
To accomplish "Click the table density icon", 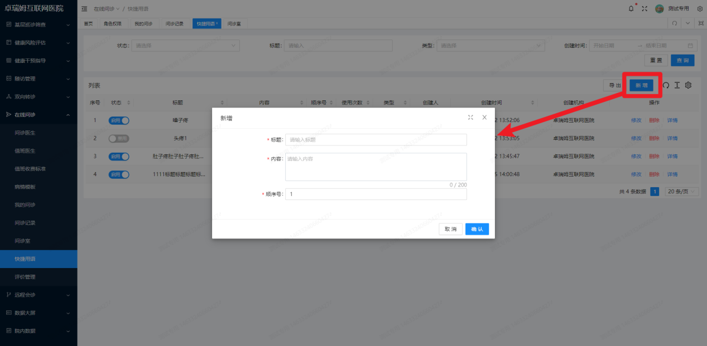I will click(677, 85).
